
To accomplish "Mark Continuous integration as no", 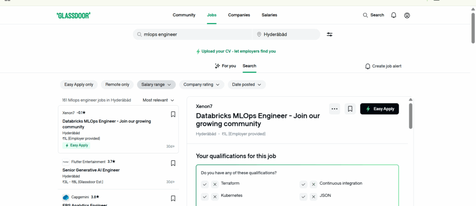I will (x=314, y=185).
